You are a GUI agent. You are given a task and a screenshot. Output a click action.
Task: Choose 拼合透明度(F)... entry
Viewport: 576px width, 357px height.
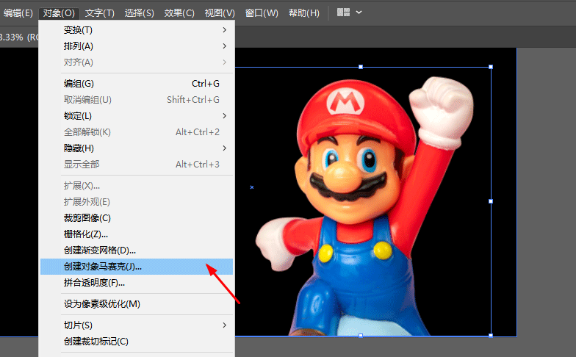(x=137, y=283)
